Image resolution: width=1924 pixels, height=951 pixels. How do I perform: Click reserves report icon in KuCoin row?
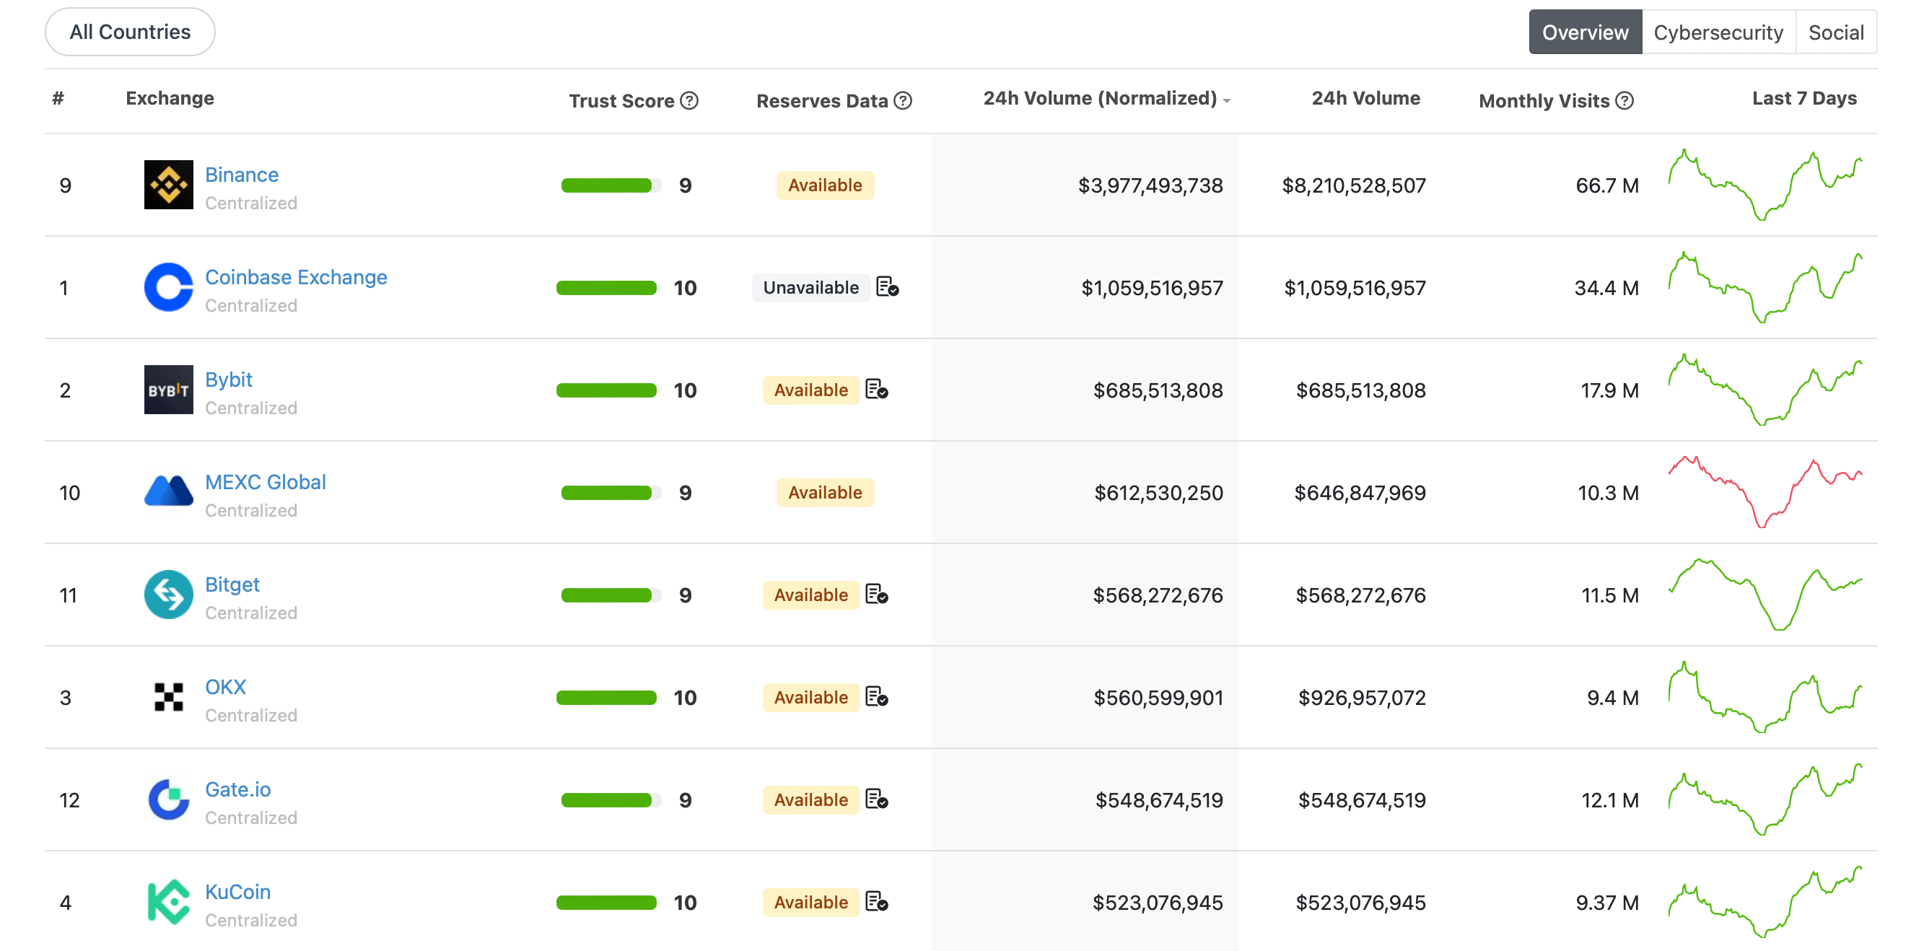point(877,902)
